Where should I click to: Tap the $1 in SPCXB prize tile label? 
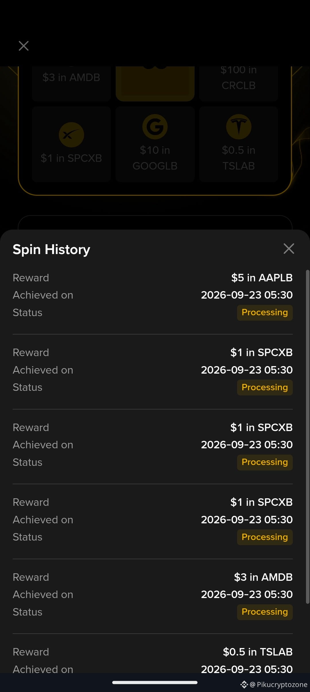click(x=71, y=158)
